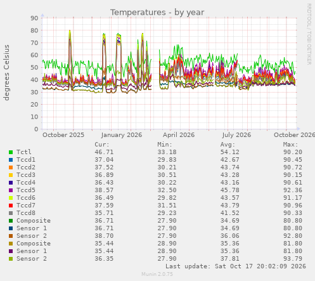Viewport: 315px width, 281px height.
Task: Select the 'July 2026' x-axis label
Action: coord(236,135)
